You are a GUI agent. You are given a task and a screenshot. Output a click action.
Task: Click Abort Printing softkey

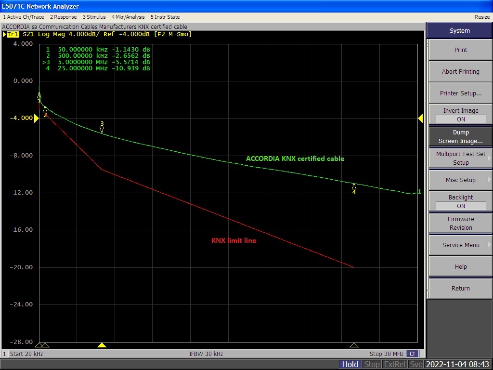pyautogui.click(x=461, y=71)
